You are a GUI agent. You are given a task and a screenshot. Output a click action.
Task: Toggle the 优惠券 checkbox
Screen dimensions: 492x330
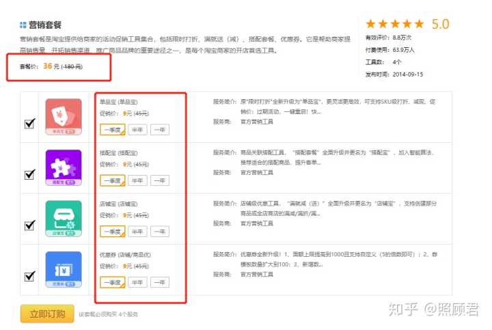[x=29, y=276]
